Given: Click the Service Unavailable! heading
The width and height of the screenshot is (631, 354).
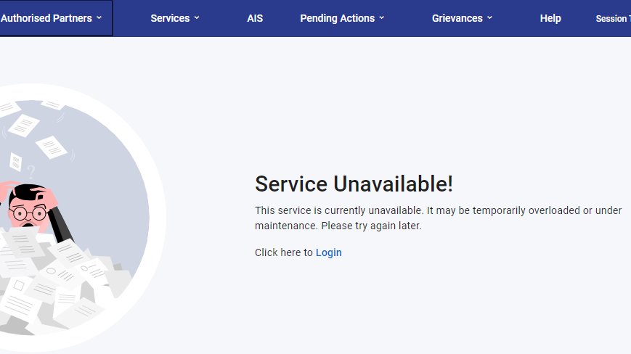Looking at the screenshot, I should pyautogui.click(x=354, y=184).
